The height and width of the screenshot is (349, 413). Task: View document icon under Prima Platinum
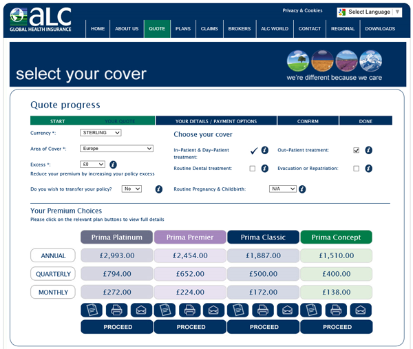92,310
